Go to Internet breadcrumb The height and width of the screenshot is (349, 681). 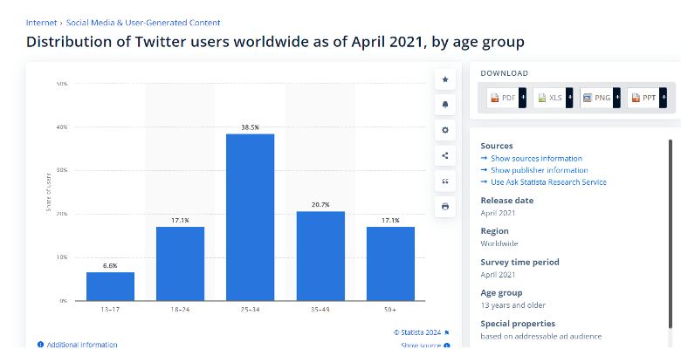coord(41,23)
